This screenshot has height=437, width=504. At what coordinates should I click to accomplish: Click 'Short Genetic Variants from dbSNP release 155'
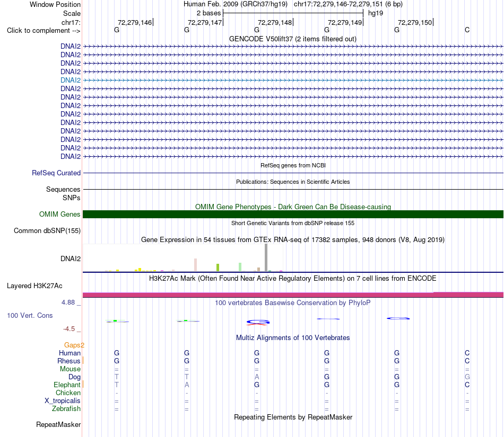(x=293, y=224)
